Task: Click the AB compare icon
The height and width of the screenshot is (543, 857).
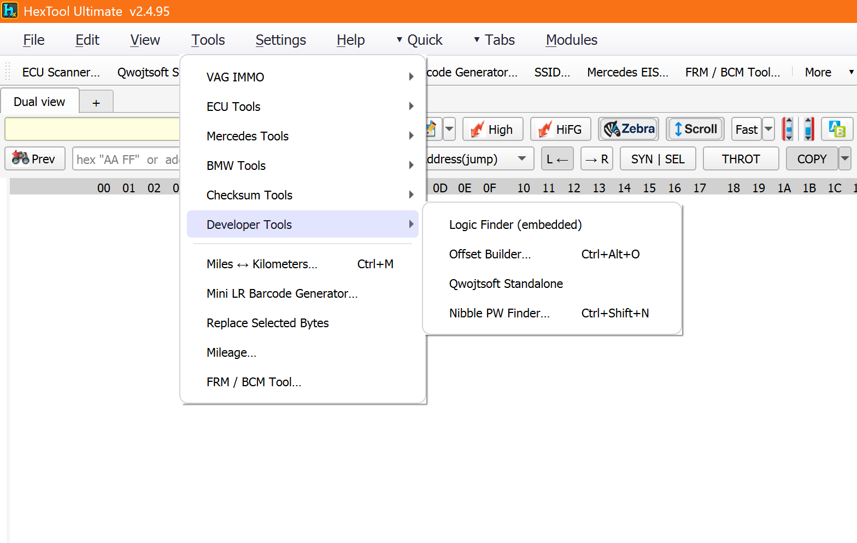Action: 837,129
